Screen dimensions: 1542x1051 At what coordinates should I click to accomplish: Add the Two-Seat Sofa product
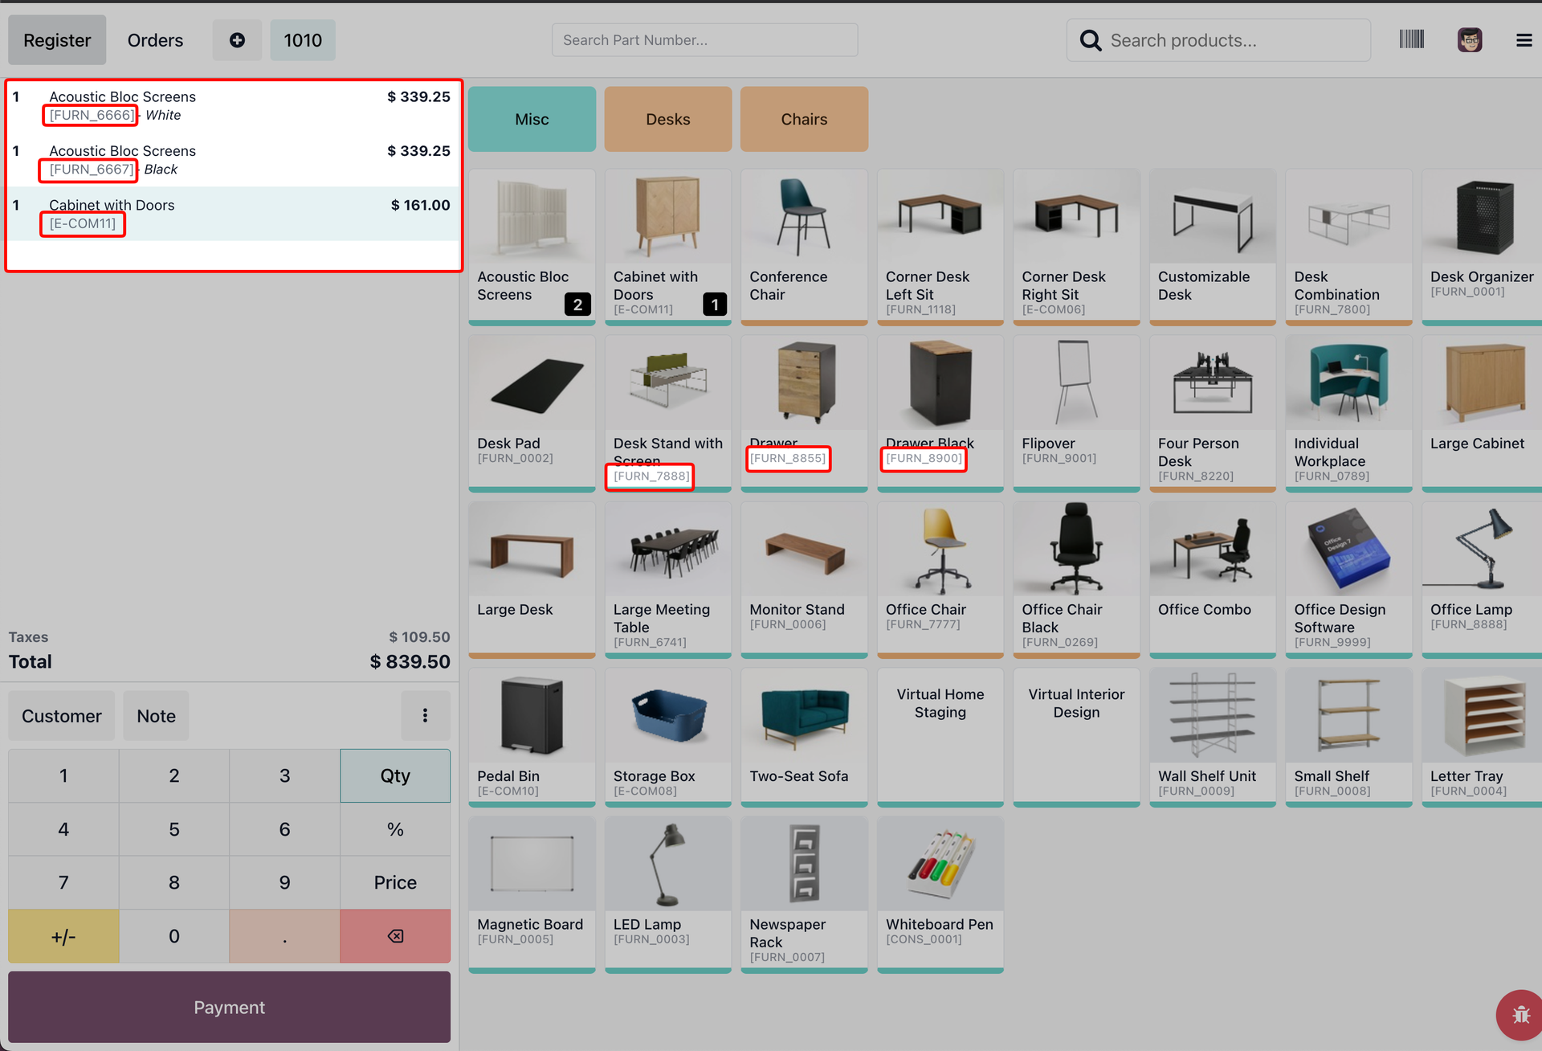pyautogui.click(x=804, y=735)
